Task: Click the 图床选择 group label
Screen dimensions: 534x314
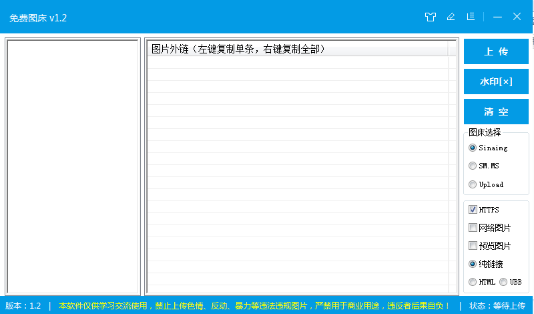Action: [x=485, y=132]
